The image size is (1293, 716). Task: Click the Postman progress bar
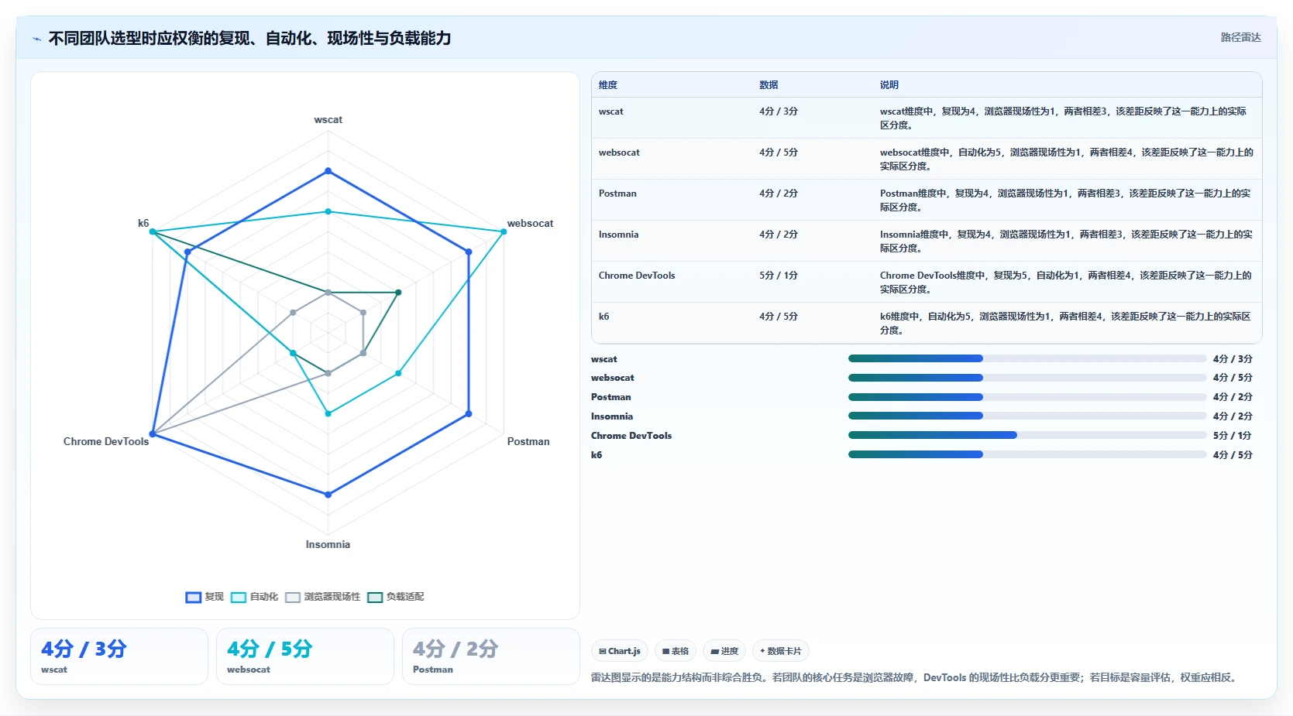[x=1027, y=397]
